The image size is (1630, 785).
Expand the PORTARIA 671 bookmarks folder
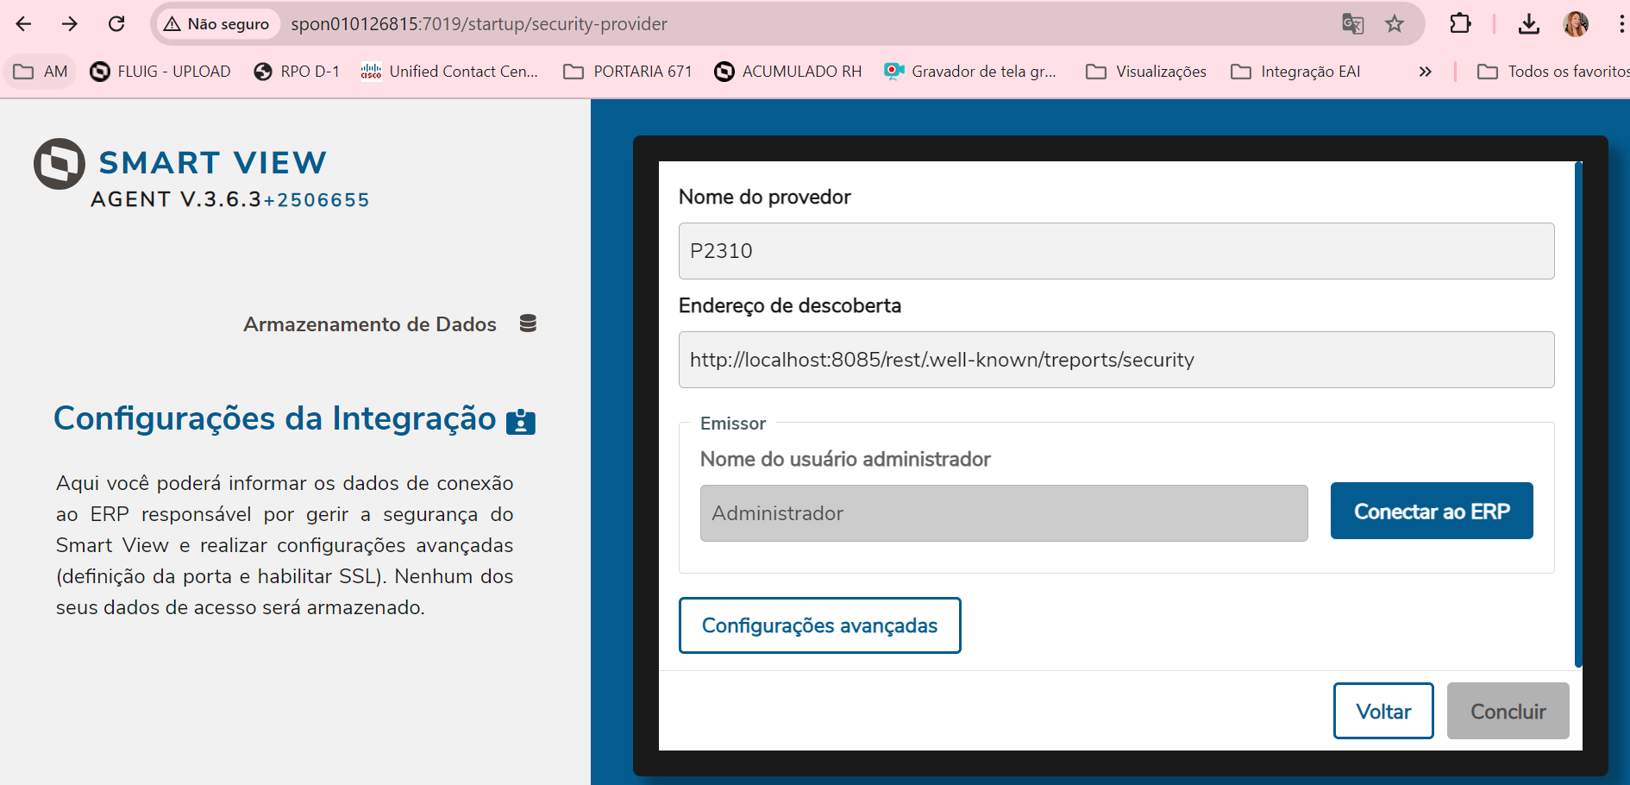(x=628, y=72)
